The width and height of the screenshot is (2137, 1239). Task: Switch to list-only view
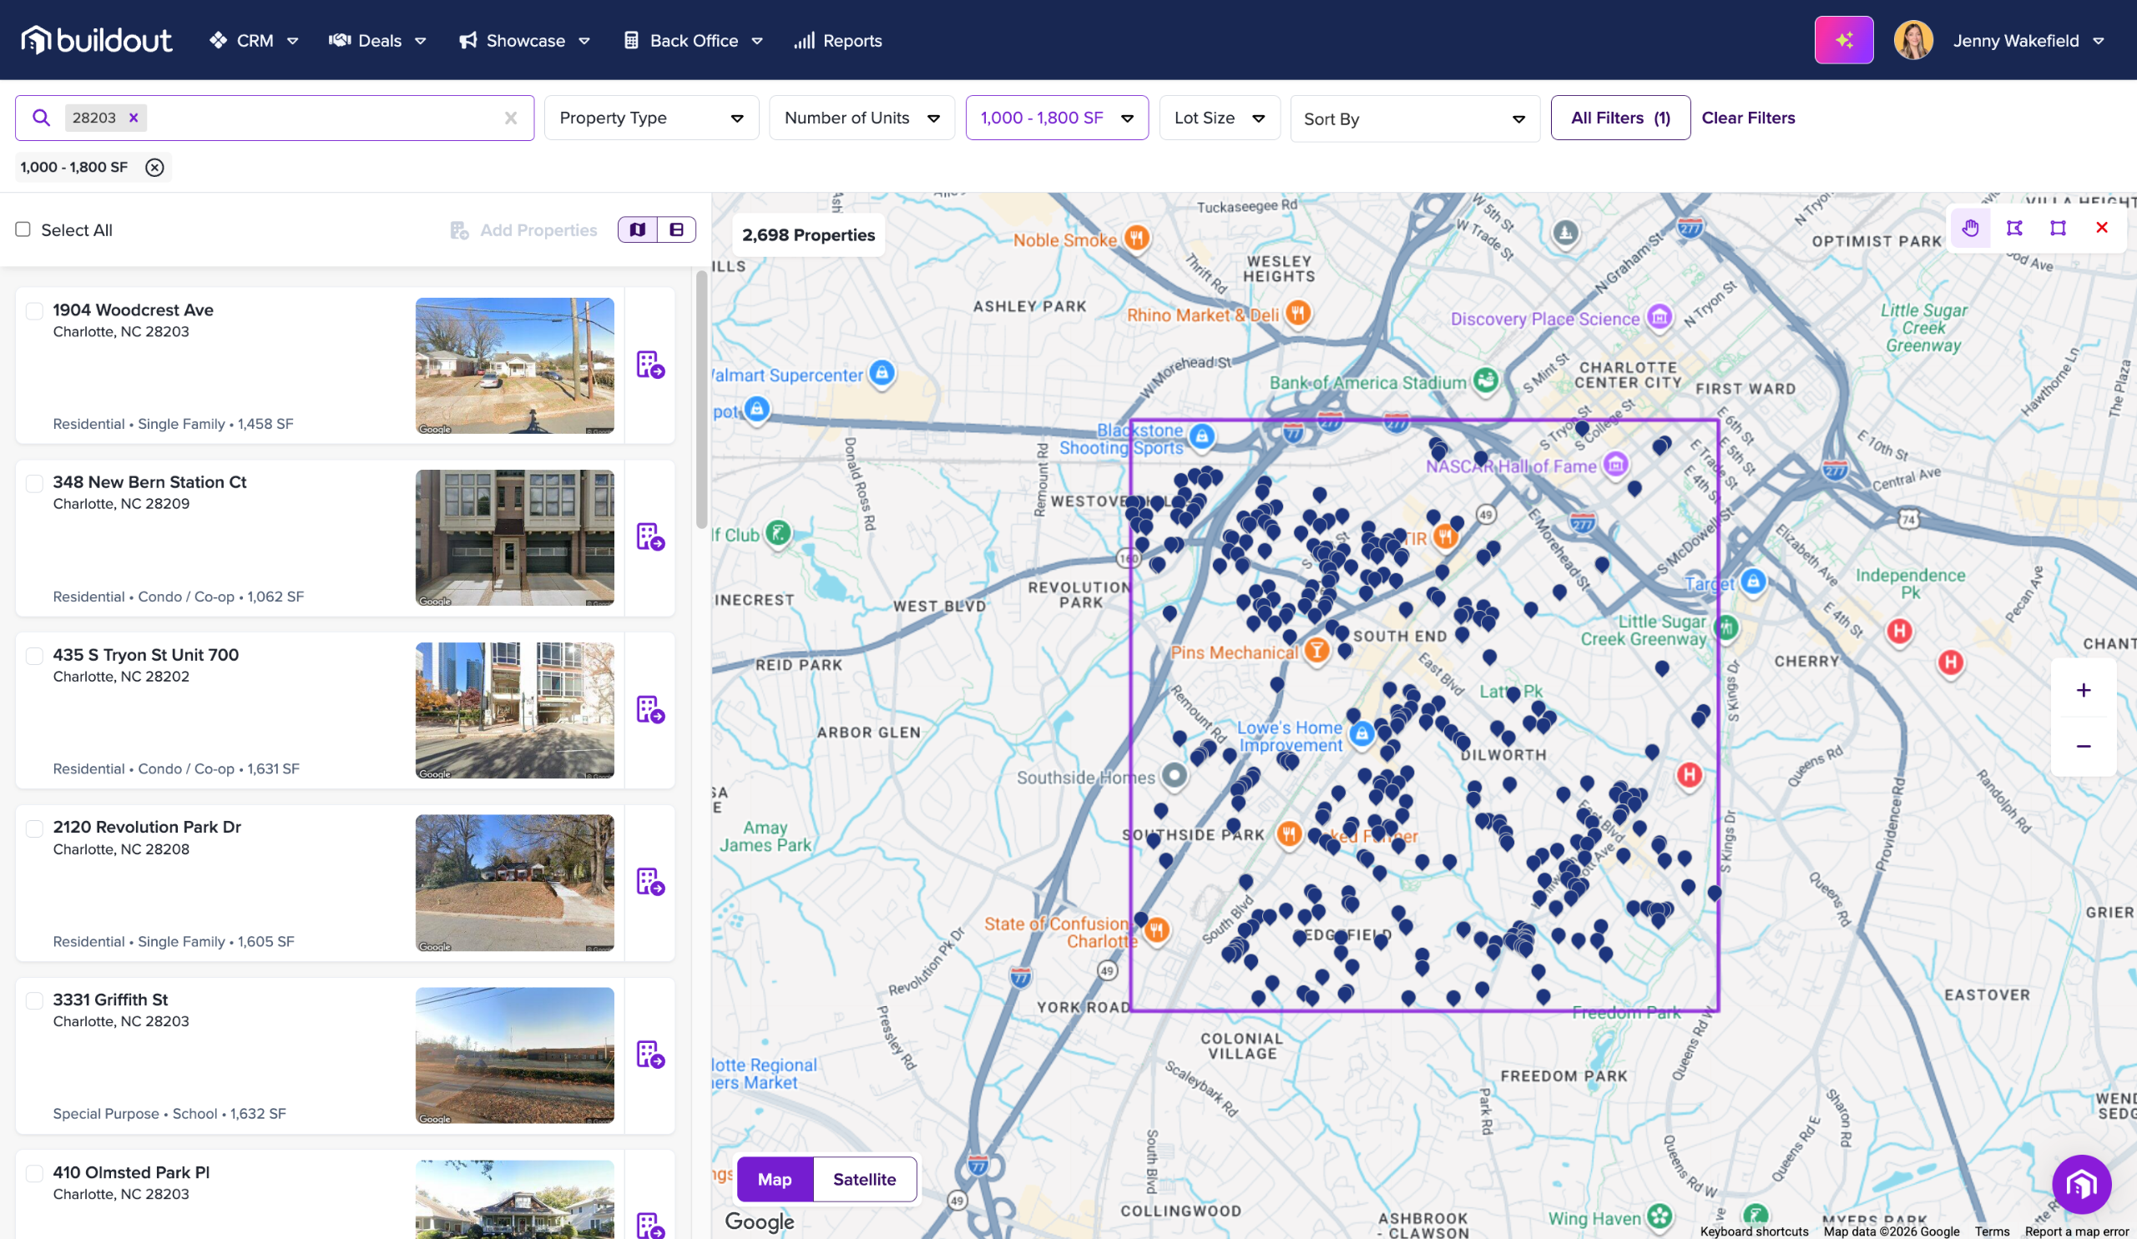[677, 229]
